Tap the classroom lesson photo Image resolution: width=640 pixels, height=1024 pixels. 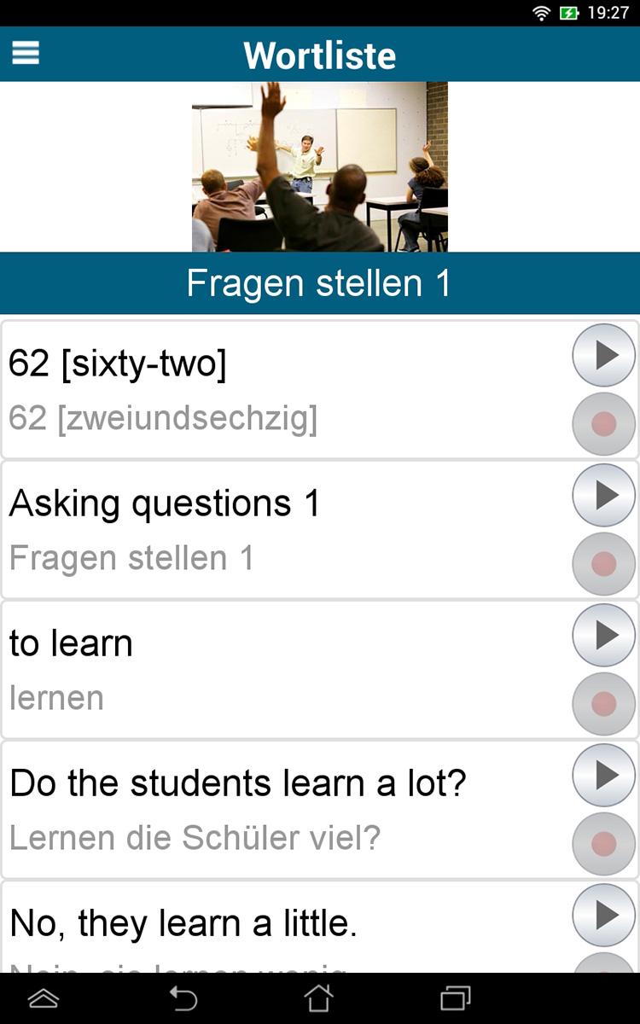(320, 166)
